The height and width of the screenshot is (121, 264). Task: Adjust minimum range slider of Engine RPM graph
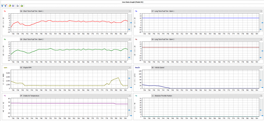tap(131, 87)
